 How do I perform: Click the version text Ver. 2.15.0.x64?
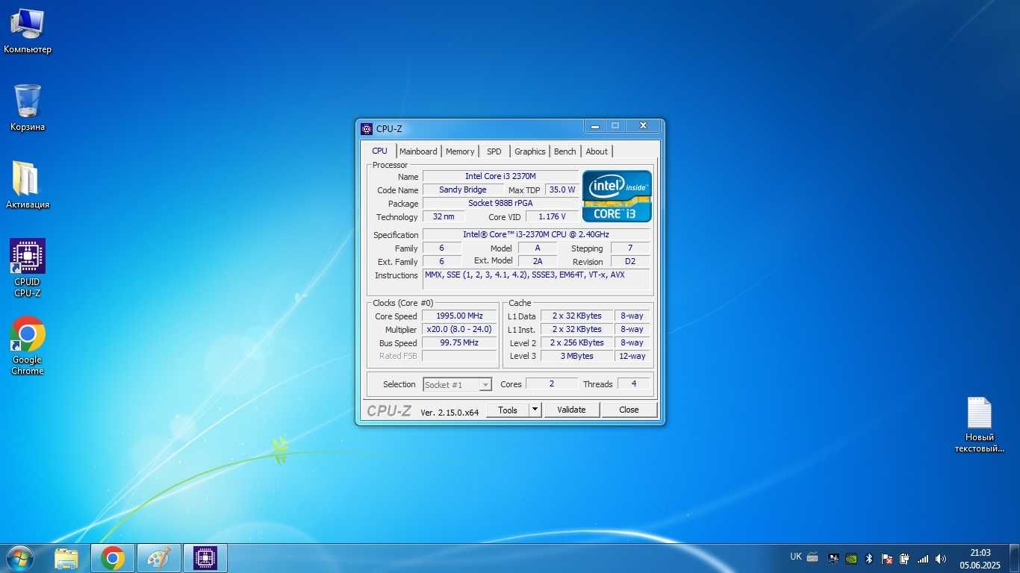(x=450, y=412)
